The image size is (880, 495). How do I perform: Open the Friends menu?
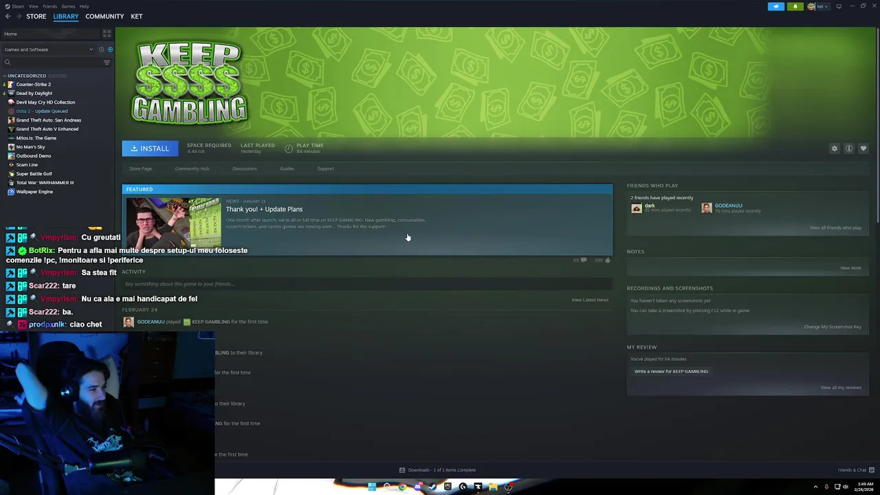pyautogui.click(x=50, y=6)
